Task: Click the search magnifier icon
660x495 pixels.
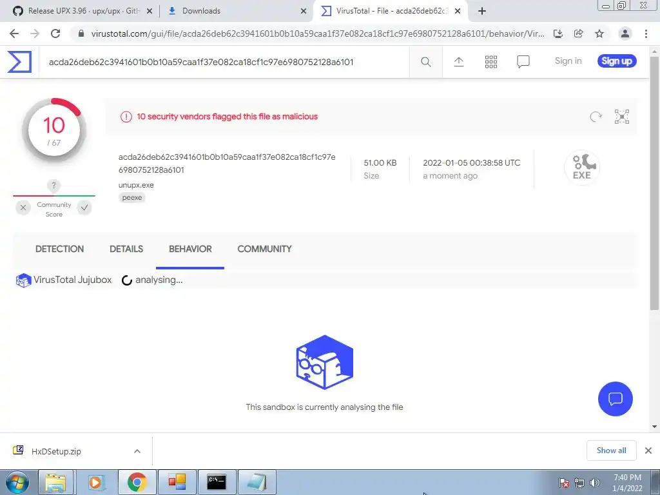Action: pyautogui.click(x=425, y=62)
